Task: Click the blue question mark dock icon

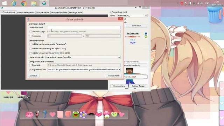Action: (x=45, y=114)
